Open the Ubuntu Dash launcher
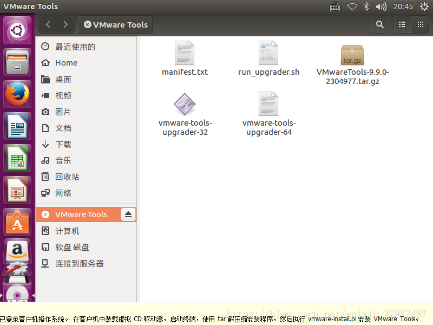The height and width of the screenshot is (325, 433). pos(17,30)
